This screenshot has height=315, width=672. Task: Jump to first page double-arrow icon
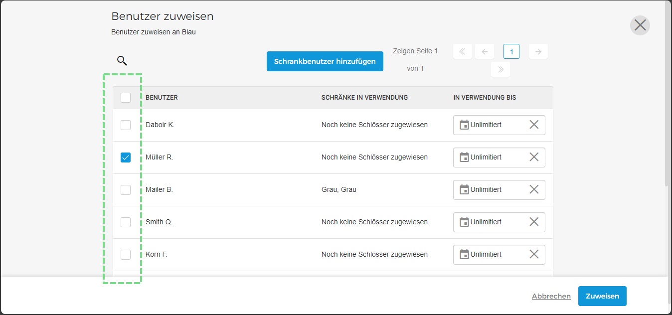click(463, 51)
